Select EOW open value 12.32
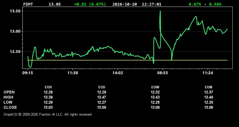The width and height of the screenshot is (239, 127). tap(155, 92)
